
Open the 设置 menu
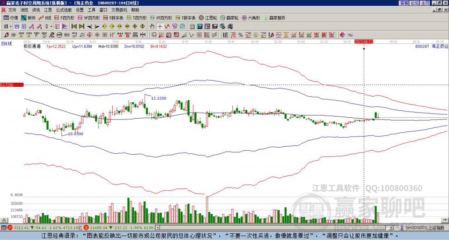click(80, 10)
